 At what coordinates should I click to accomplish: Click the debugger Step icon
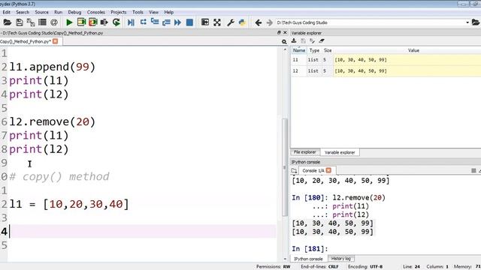(143, 22)
